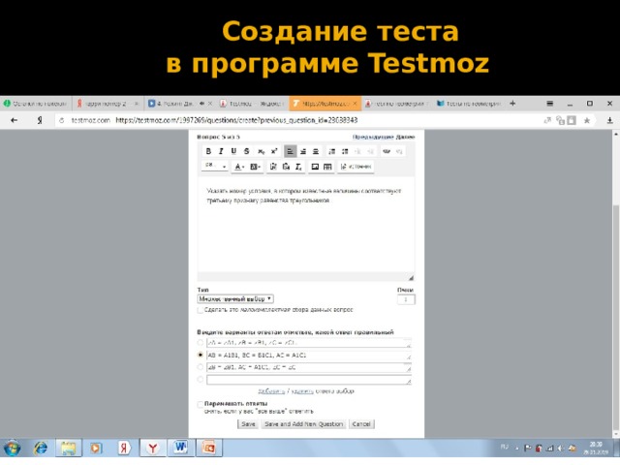The image size is (620, 465).
Task: Bookmark the page with the star icon
Action: 587,120
